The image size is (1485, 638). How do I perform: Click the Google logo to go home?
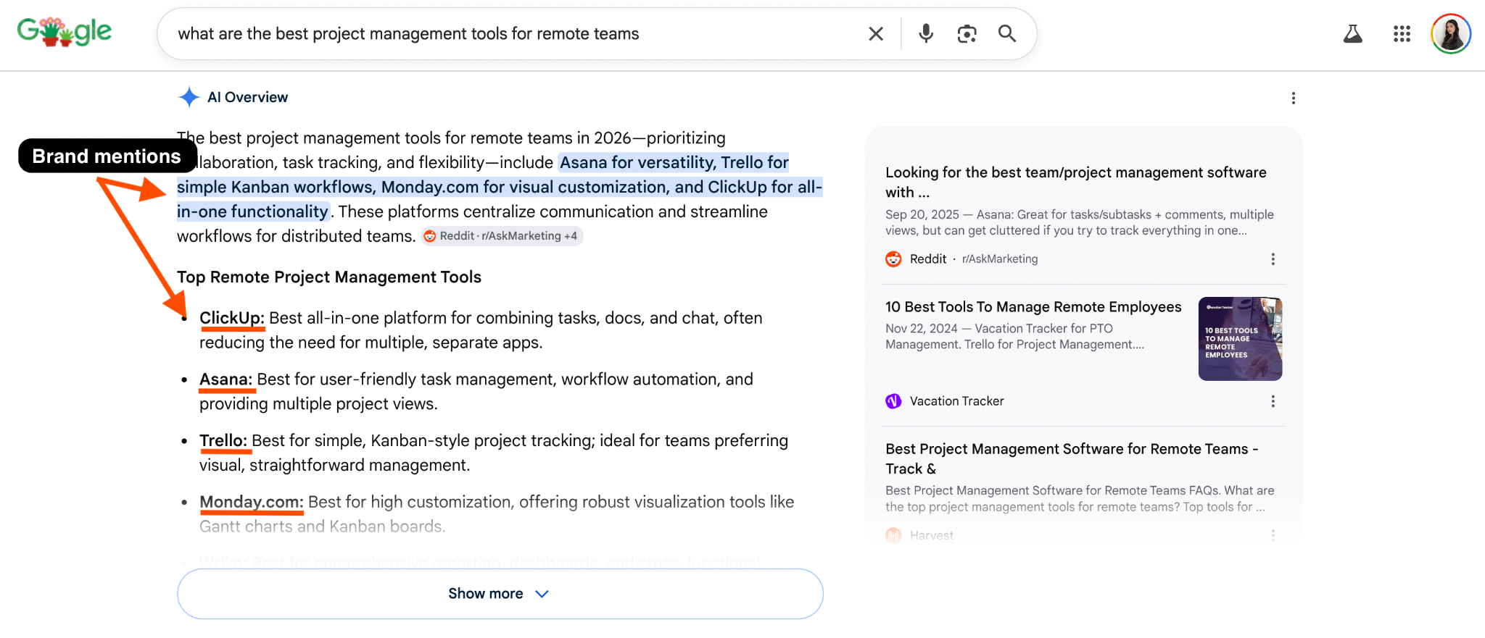click(65, 33)
